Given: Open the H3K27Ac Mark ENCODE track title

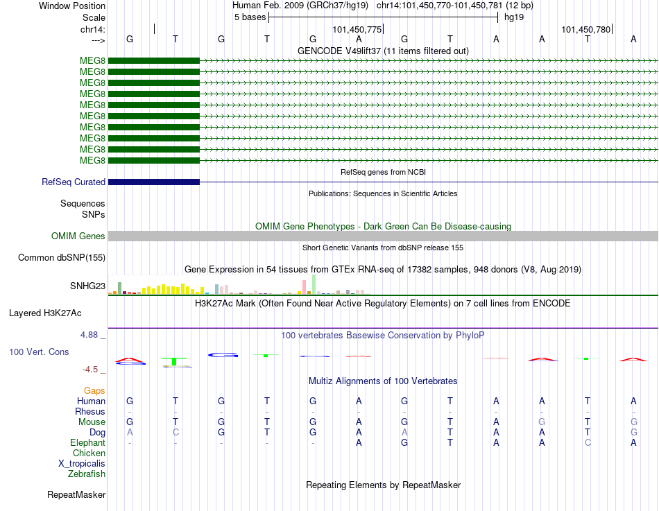Looking at the screenshot, I should click(383, 304).
